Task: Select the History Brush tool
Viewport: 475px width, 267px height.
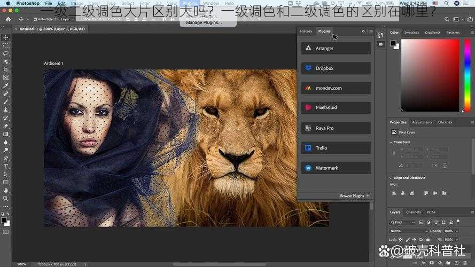Action: pyautogui.click(x=6, y=118)
